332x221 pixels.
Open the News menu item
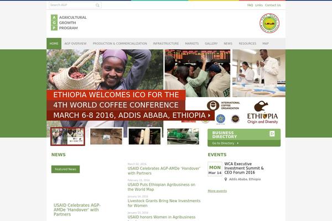(228, 44)
